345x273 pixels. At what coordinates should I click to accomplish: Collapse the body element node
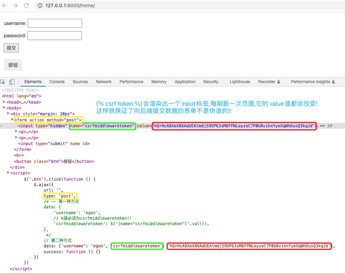point(4,108)
